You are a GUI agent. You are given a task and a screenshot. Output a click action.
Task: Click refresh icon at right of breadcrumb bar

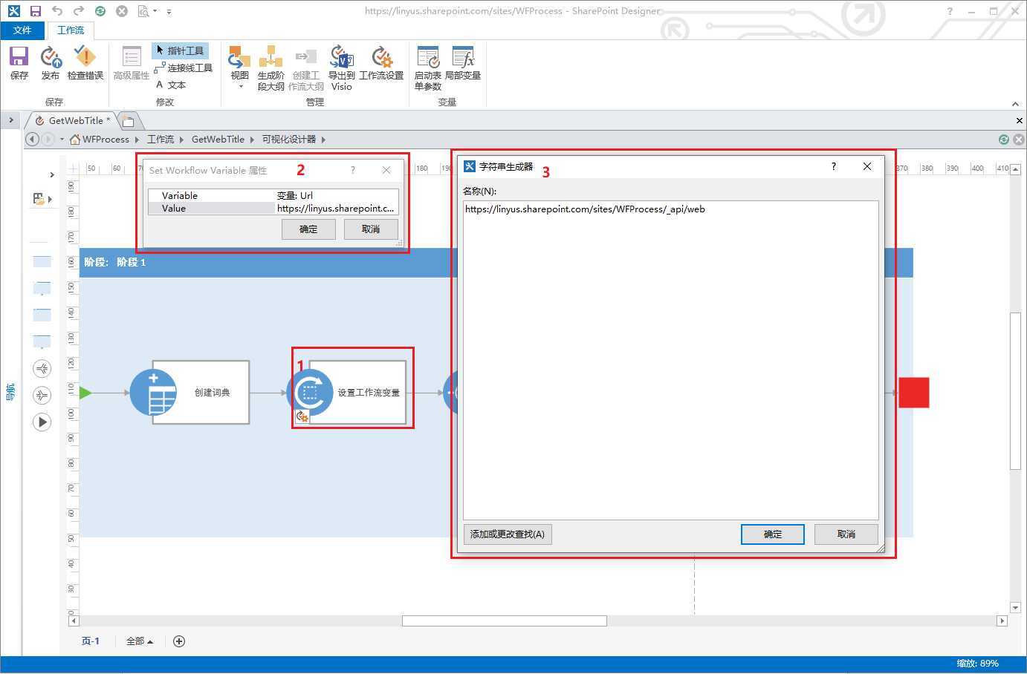click(x=1004, y=140)
